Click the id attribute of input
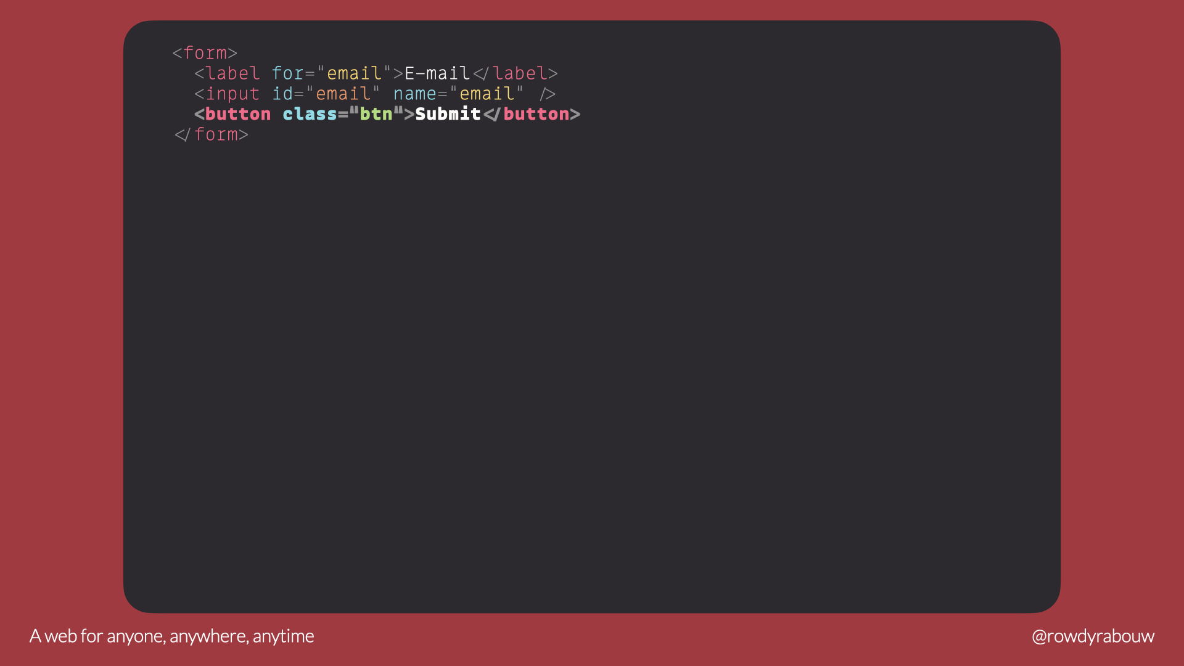 282,94
